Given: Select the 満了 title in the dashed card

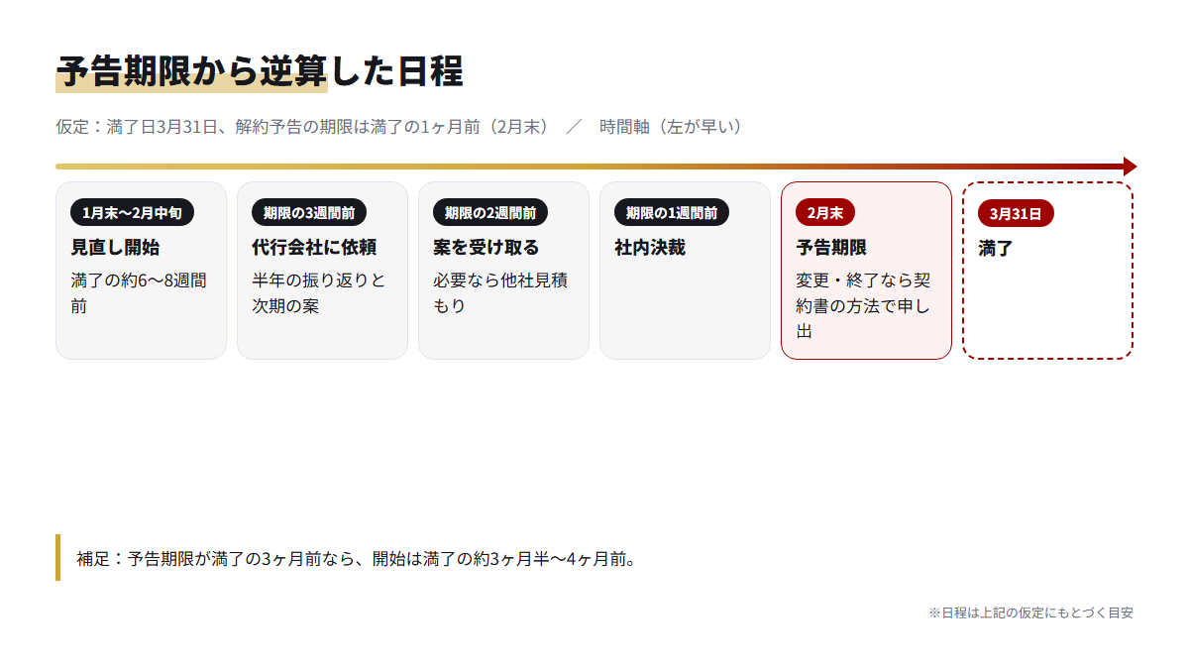Looking at the screenshot, I should [996, 248].
